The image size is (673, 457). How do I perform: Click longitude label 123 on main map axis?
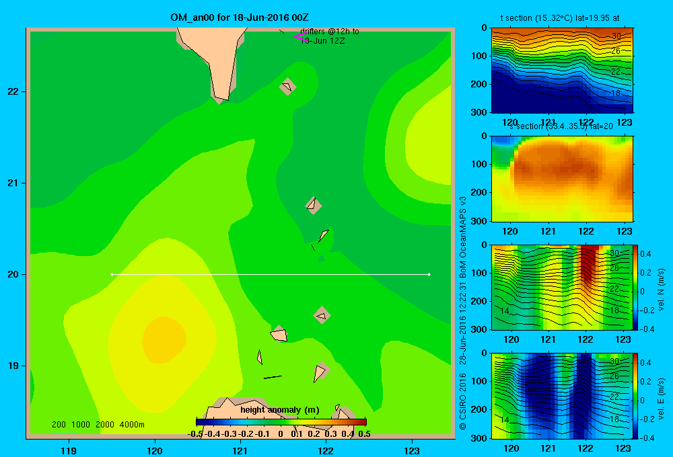point(412,450)
